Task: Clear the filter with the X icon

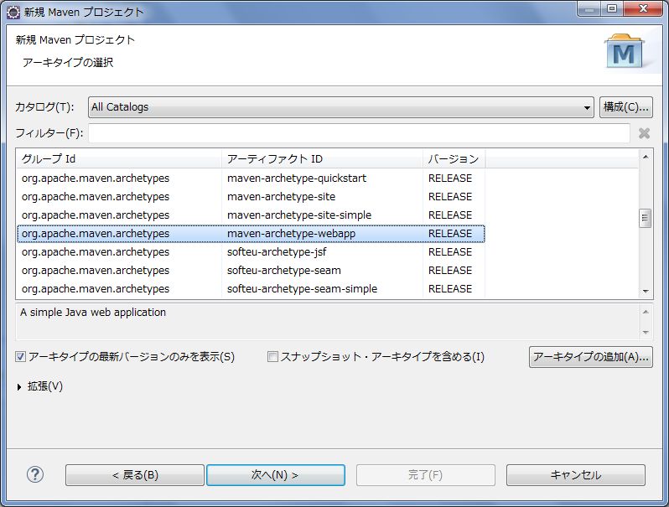Action: [x=644, y=133]
